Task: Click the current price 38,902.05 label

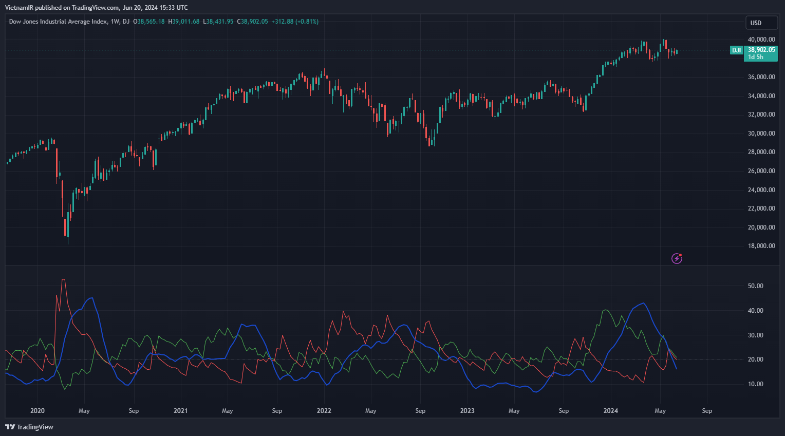Action: 761,50
